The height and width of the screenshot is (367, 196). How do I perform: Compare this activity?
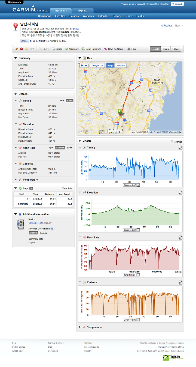[72, 49]
